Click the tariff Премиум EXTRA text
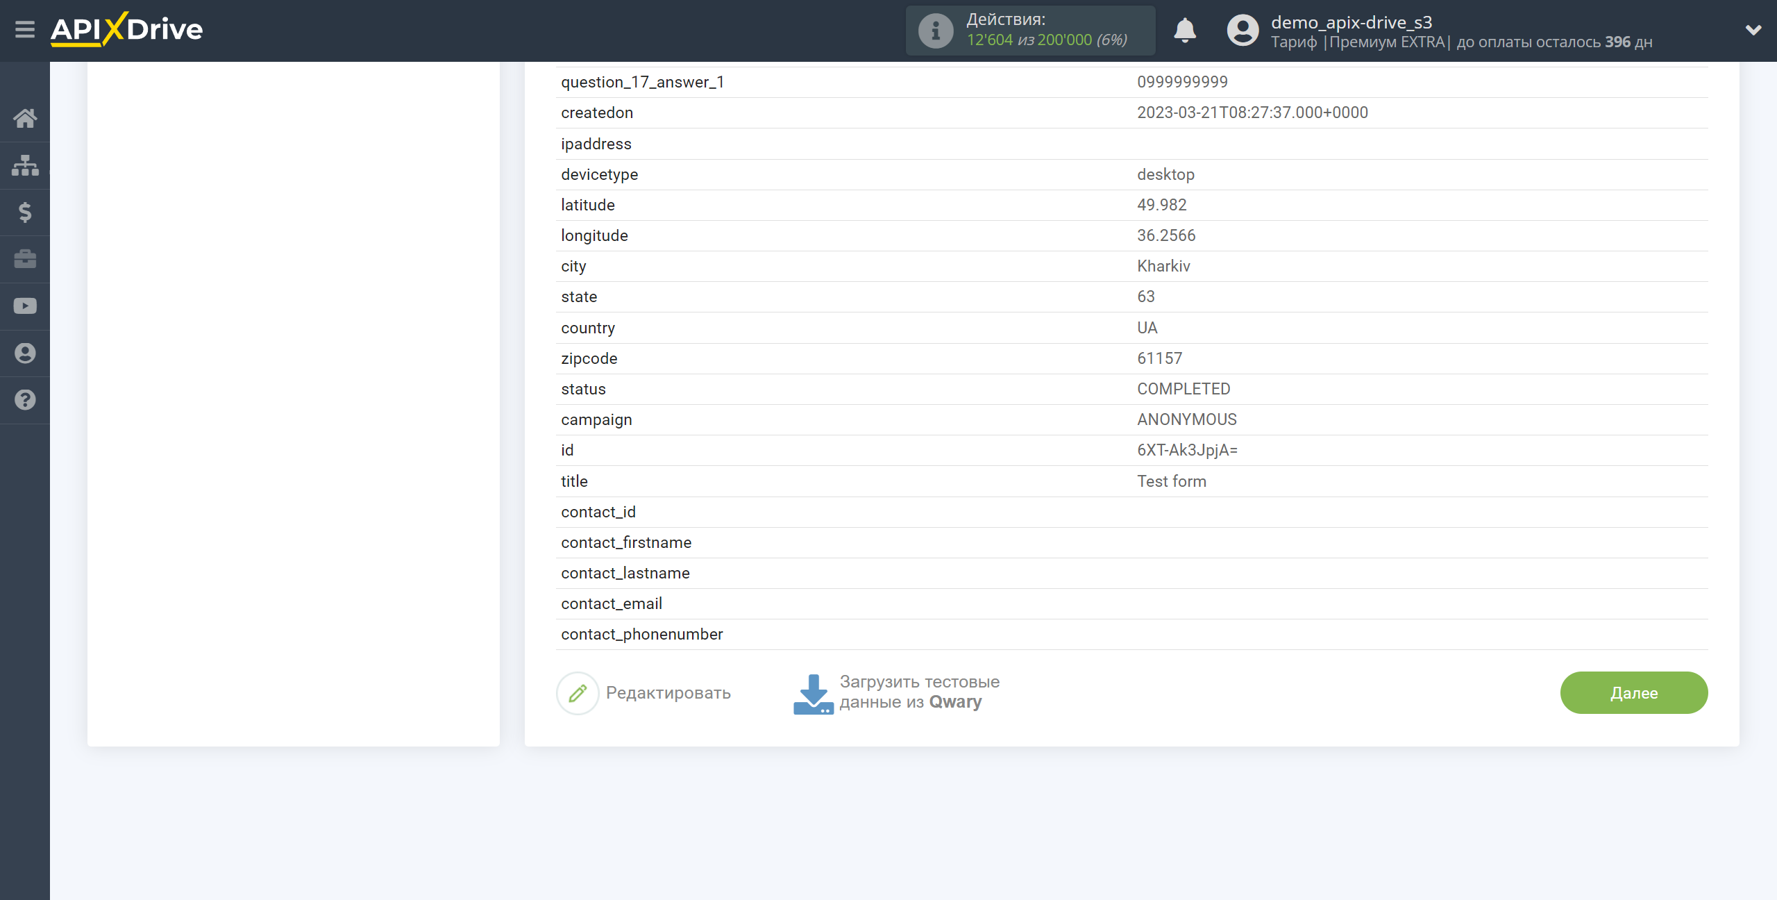The width and height of the screenshot is (1777, 900). (x=1387, y=42)
